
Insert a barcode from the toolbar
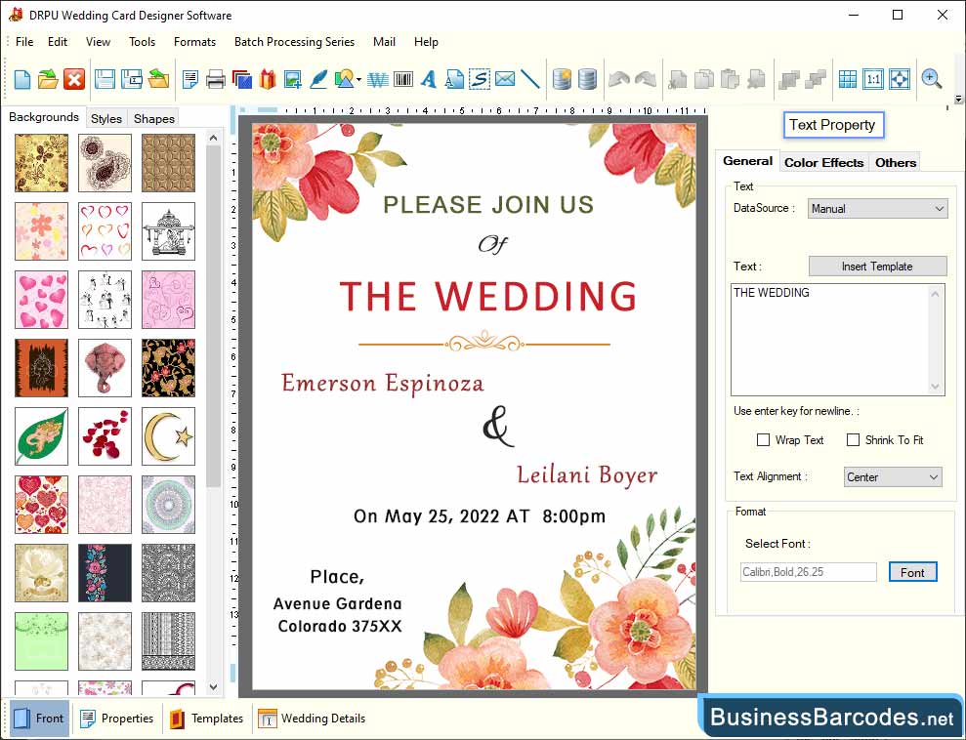click(x=403, y=79)
